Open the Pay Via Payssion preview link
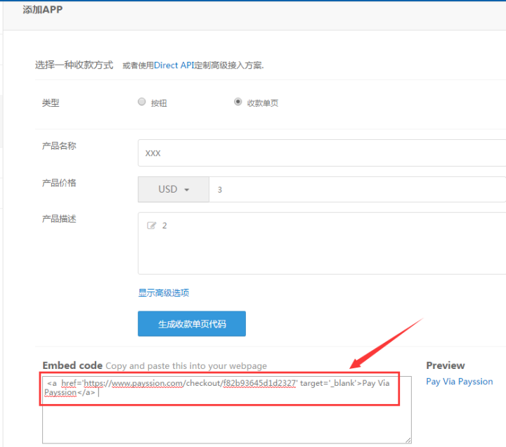 tap(459, 382)
